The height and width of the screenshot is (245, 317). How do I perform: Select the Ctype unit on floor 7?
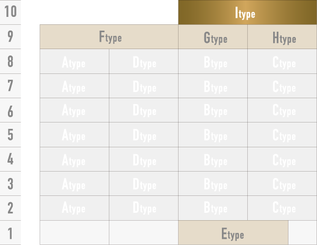282,86
